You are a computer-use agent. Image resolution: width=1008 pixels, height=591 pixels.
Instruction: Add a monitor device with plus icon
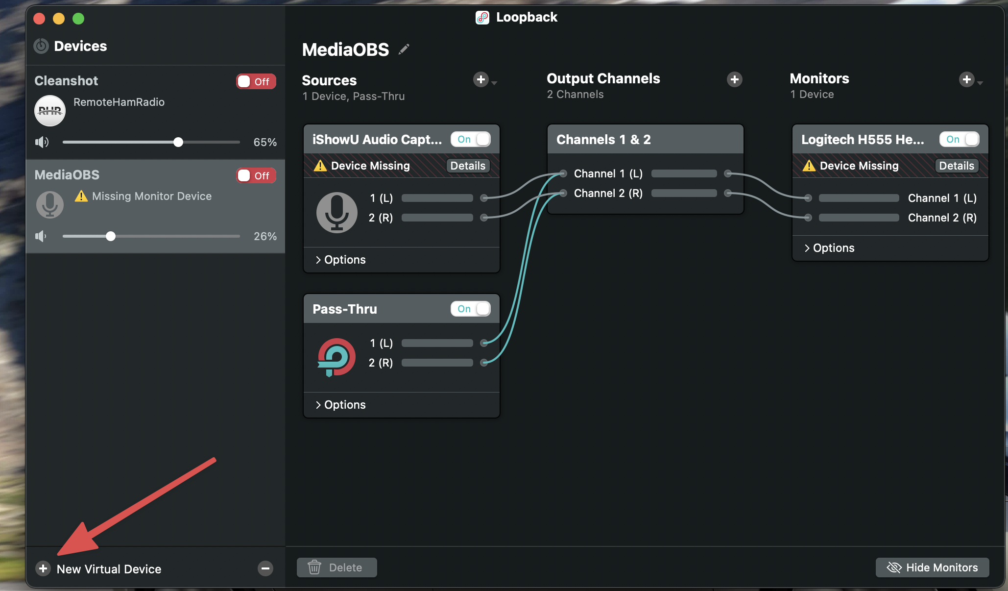966,79
